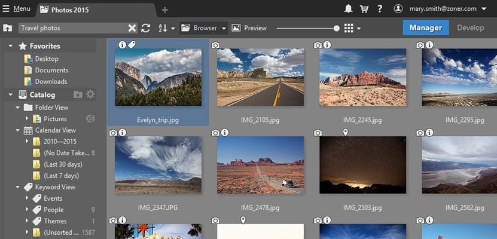Expand the 2010—2015 folder
Viewport: 497px width, 239px height.
tap(27, 141)
